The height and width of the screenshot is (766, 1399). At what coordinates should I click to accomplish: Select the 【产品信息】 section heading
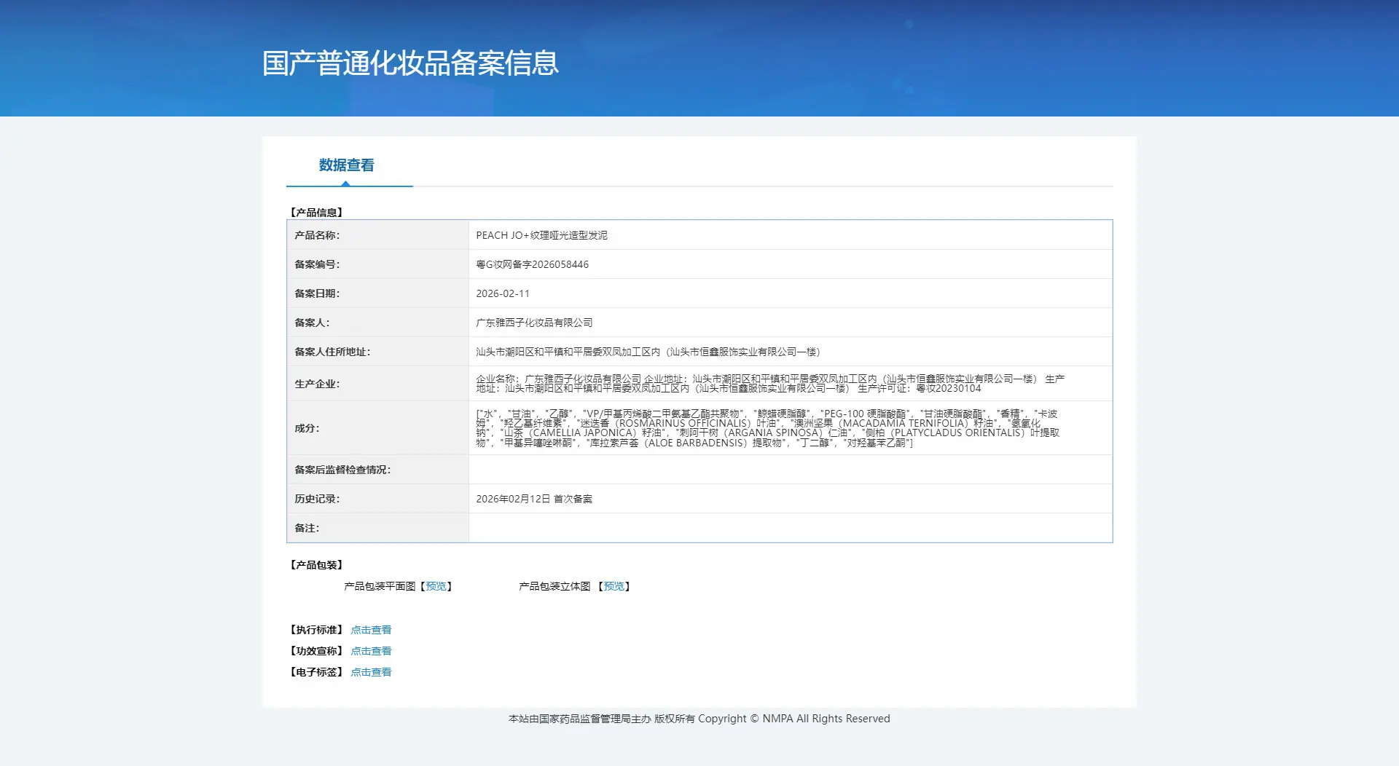pyautogui.click(x=316, y=213)
